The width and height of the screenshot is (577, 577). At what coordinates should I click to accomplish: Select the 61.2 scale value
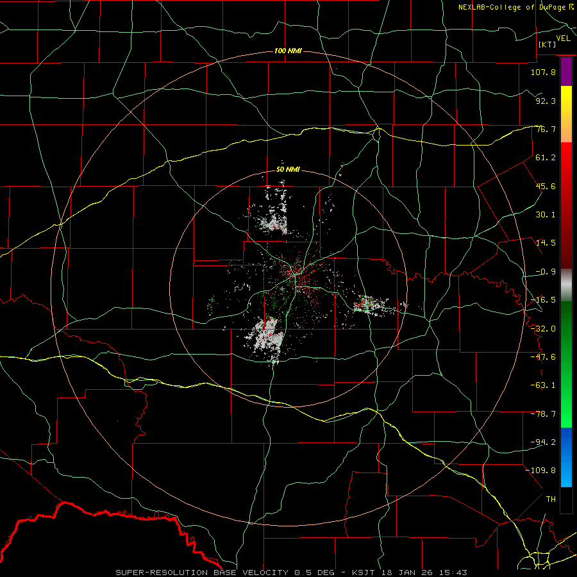pyautogui.click(x=546, y=158)
